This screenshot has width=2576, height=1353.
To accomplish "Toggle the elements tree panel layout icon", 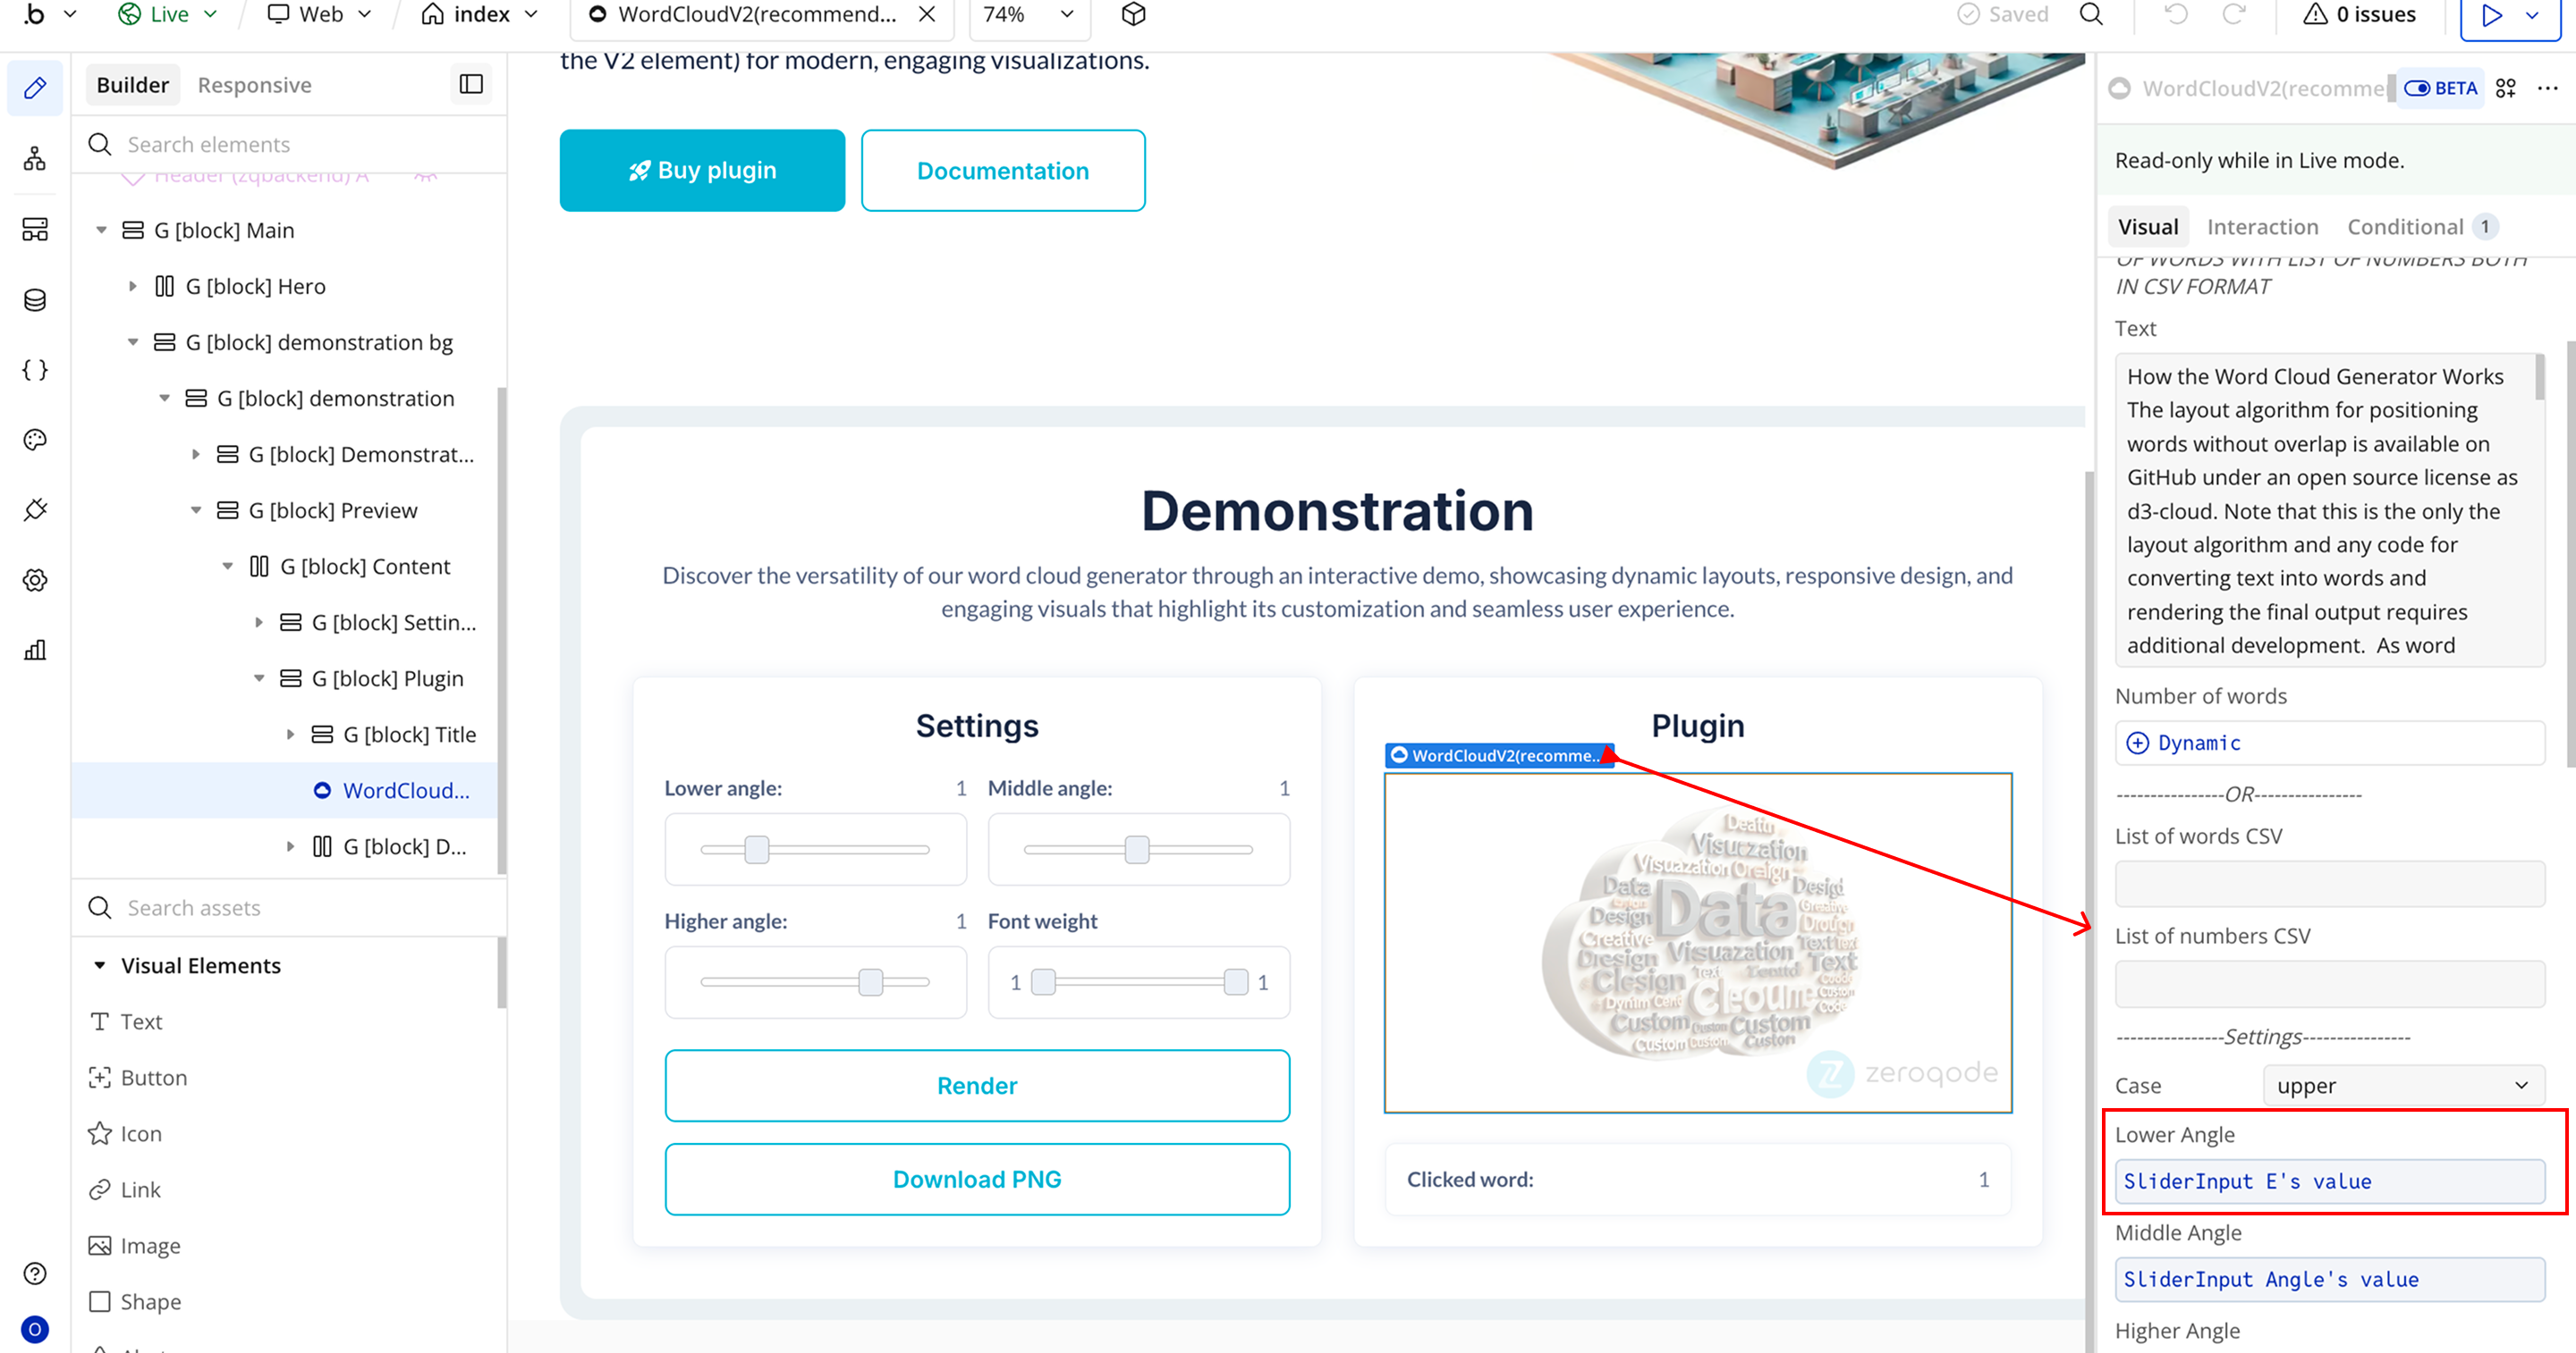I will (470, 85).
